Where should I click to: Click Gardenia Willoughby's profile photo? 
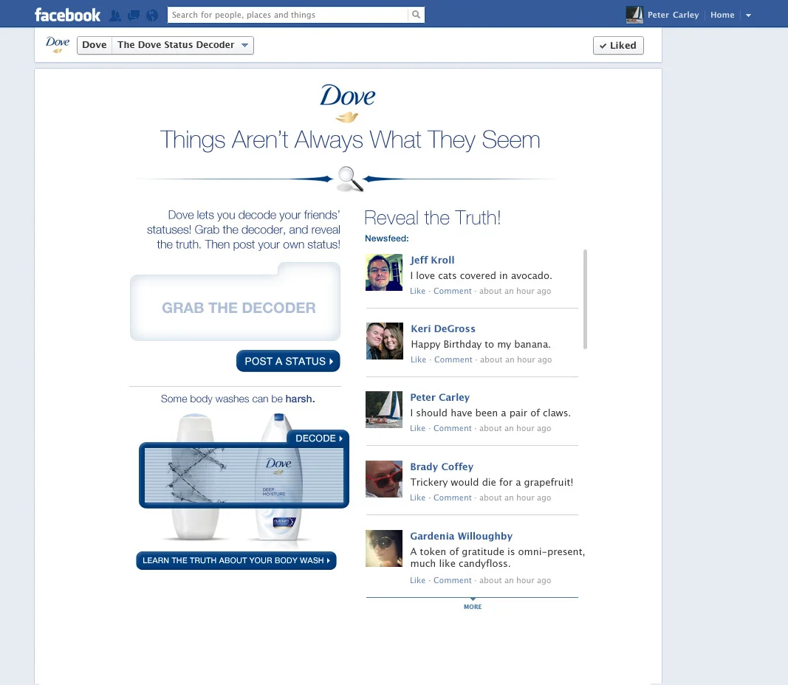(x=384, y=548)
